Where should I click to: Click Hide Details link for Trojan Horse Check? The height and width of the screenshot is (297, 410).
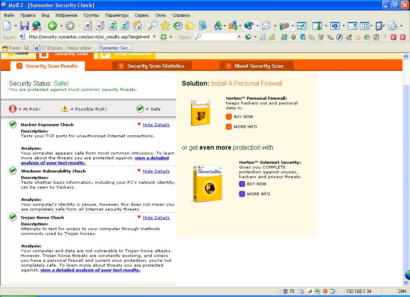tap(156, 217)
